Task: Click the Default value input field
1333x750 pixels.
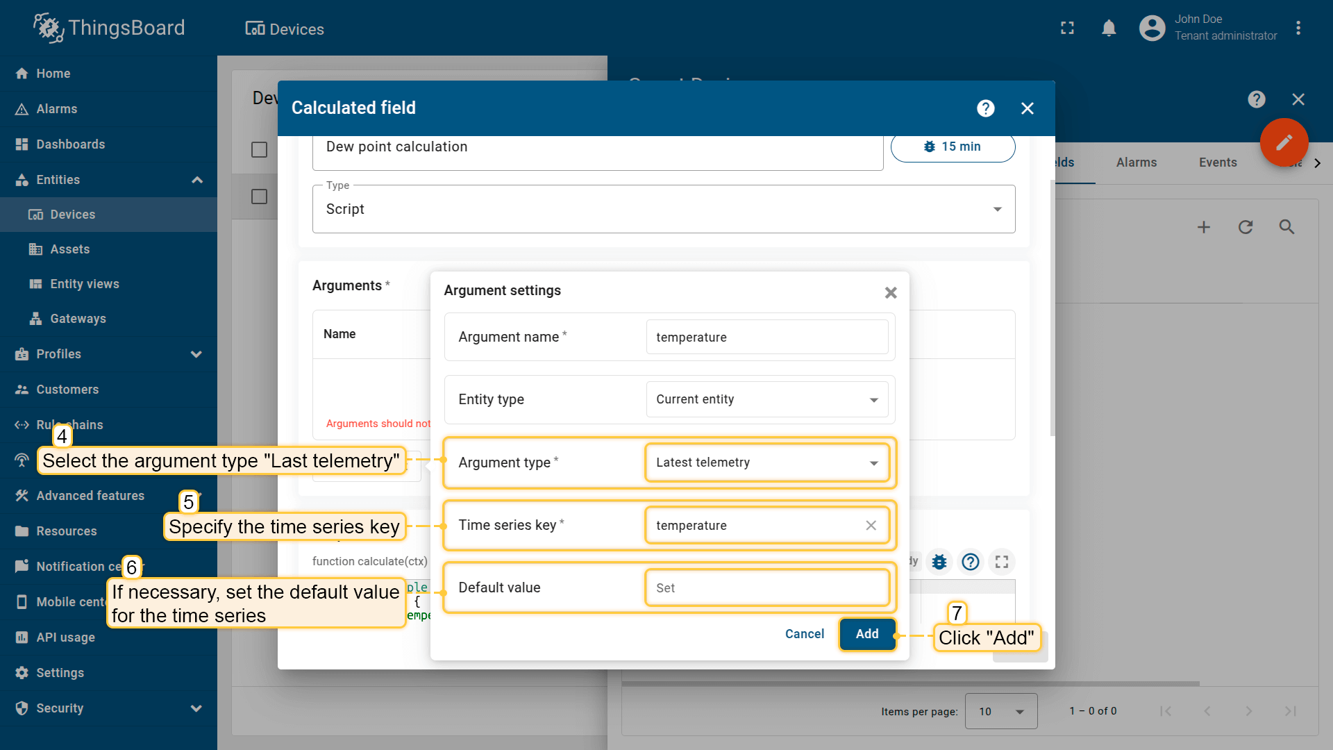Action: (766, 588)
